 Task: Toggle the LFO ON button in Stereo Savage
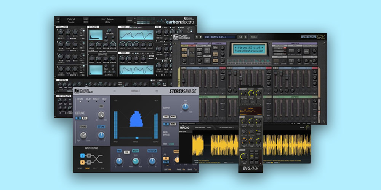(x=166, y=158)
